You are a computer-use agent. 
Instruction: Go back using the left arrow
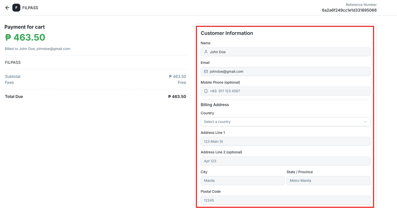7,8
